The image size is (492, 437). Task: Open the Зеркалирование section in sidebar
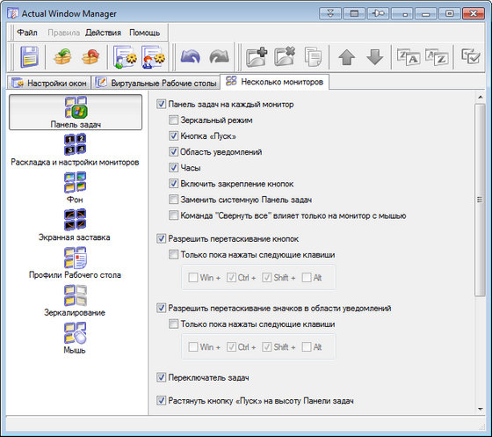(75, 301)
